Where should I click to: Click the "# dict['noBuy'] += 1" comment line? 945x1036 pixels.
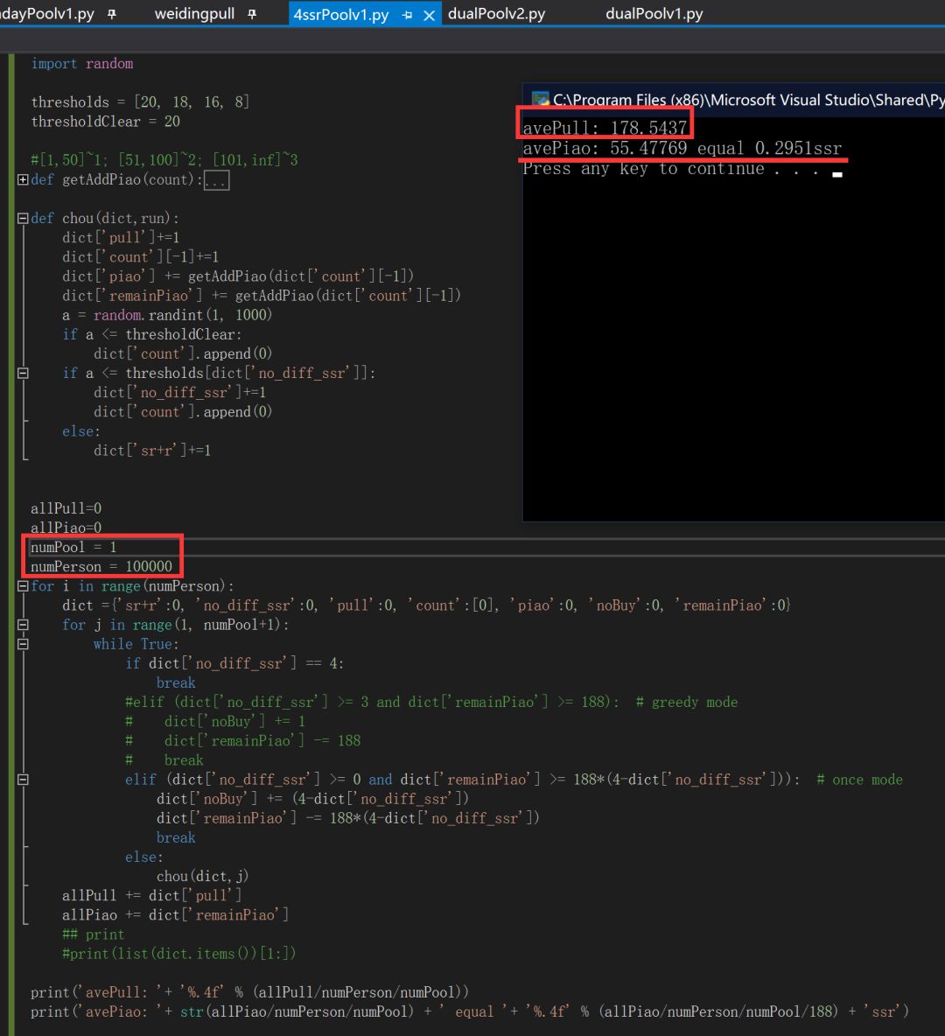pos(215,722)
